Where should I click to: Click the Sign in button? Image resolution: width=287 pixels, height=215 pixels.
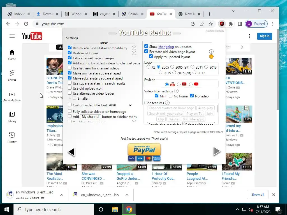pyautogui.click(x=265, y=36)
